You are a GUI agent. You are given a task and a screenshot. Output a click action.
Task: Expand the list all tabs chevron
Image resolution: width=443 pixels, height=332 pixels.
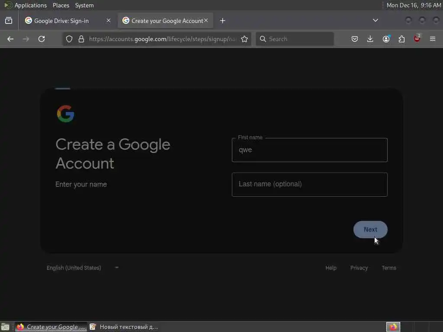[375, 20]
